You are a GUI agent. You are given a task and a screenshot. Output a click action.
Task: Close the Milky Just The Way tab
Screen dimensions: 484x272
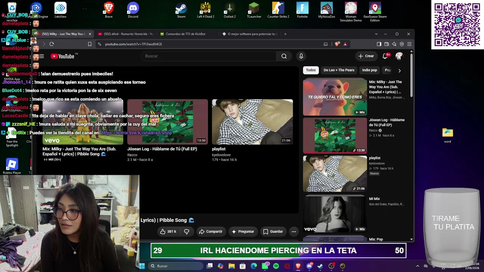click(x=90, y=34)
